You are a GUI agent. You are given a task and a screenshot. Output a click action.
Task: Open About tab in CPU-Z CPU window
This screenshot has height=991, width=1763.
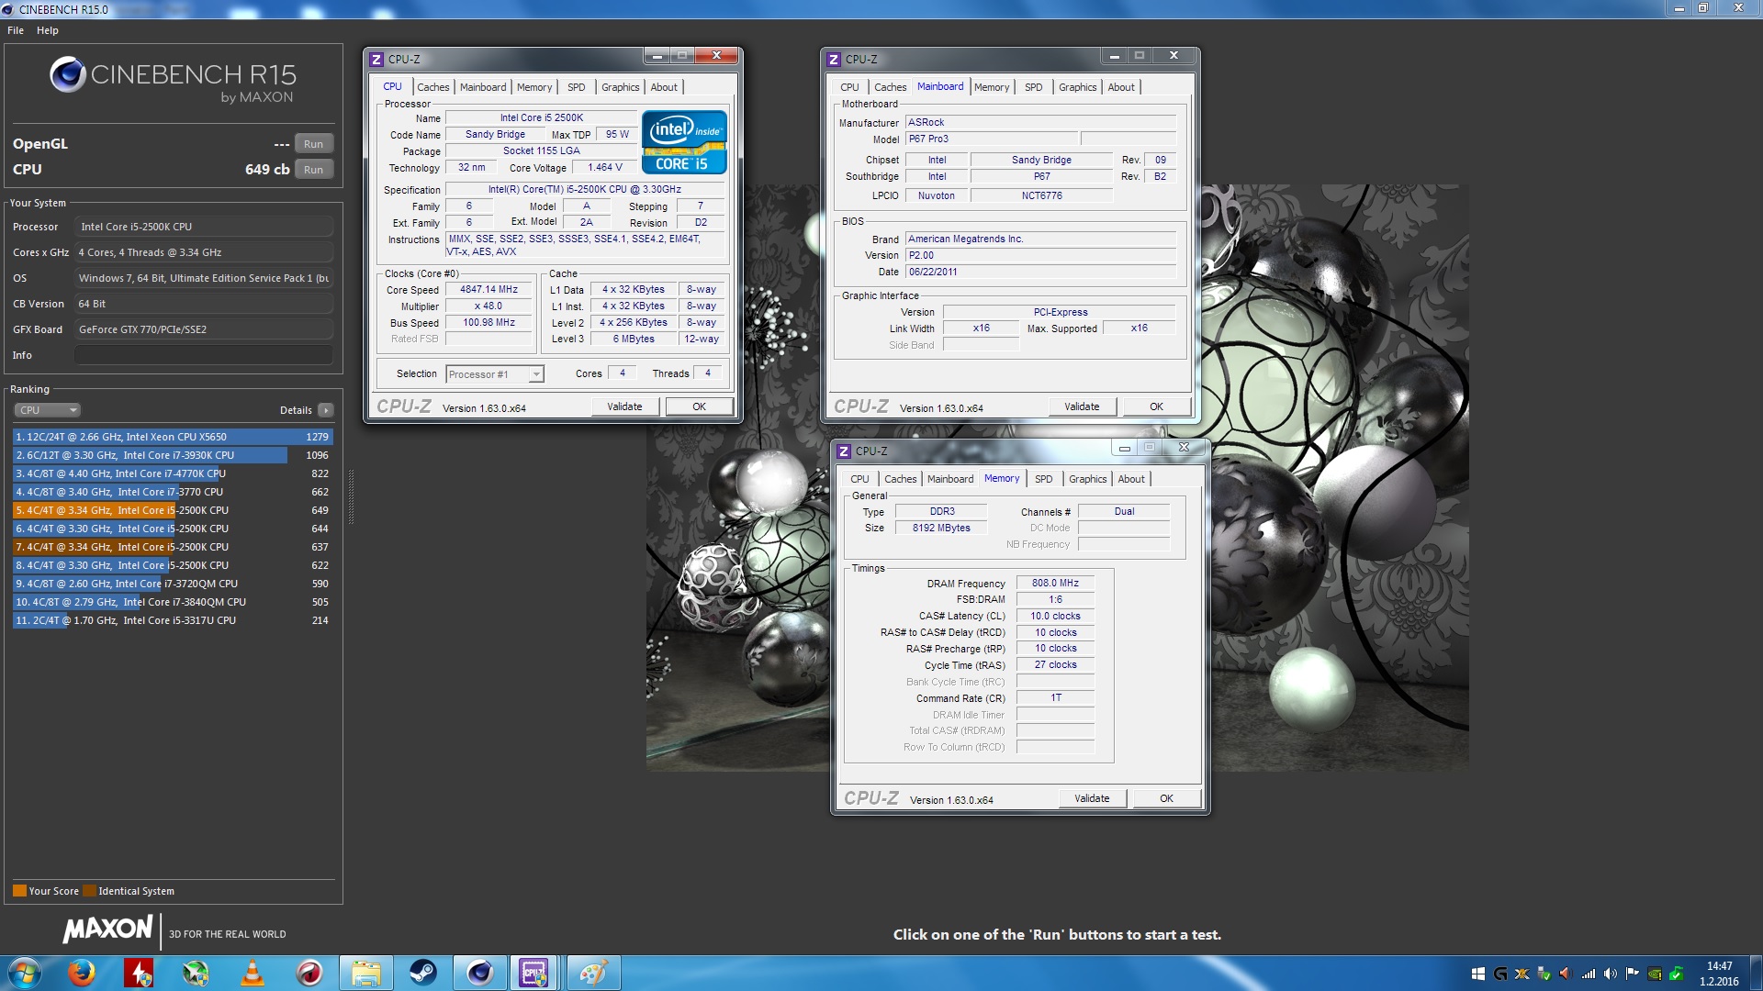tap(664, 87)
